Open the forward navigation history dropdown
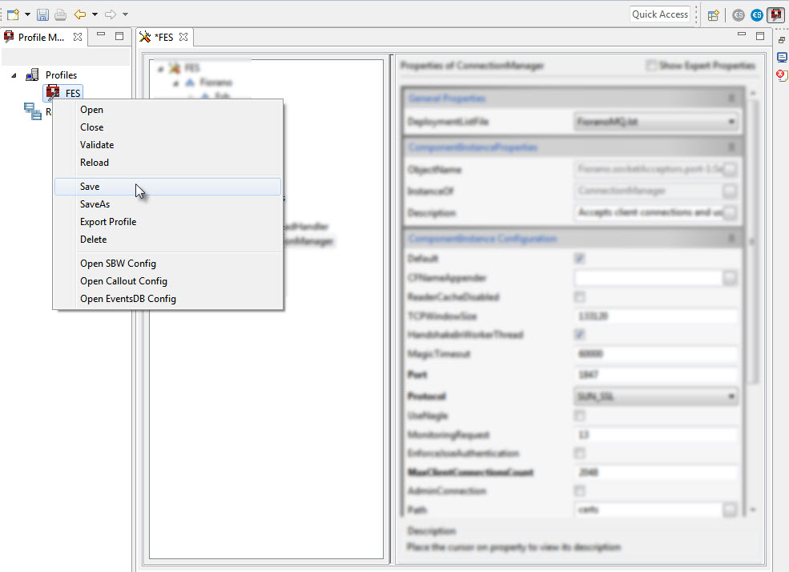 point(125,14)
